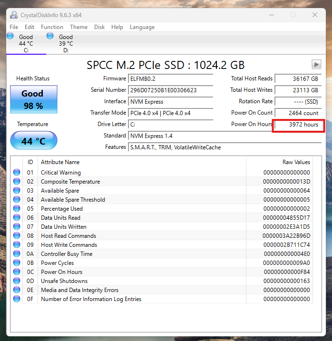Click the status orb for attribute 0C Power On Hours
Screen dimensions: 332x341
17,272
